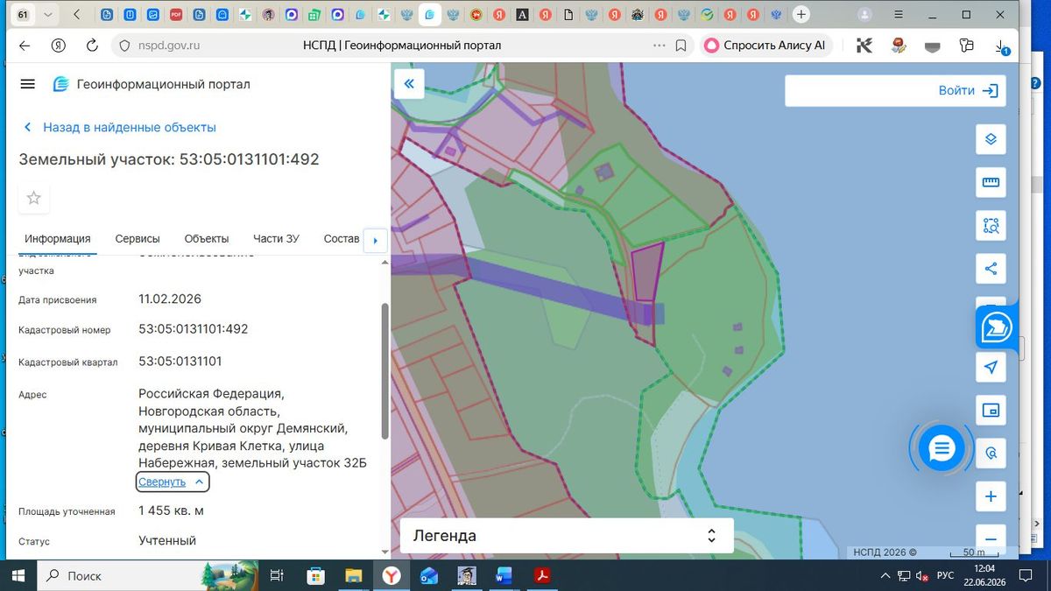
Task: Share the current map view
Action: (x=991, y=269)
